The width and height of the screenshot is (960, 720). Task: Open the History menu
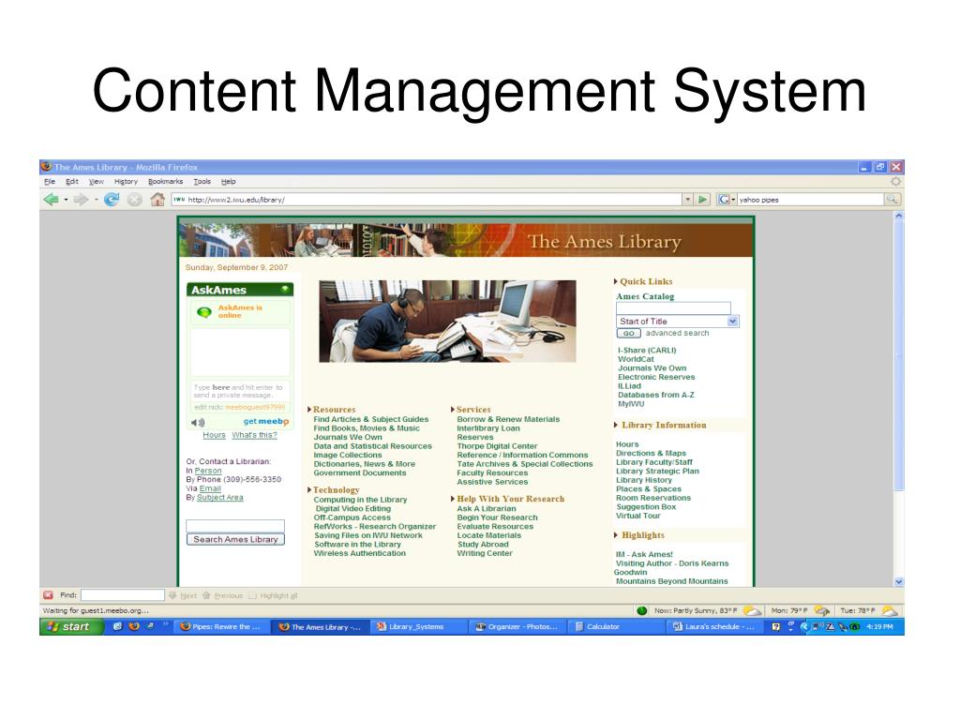tap(127, 182)
